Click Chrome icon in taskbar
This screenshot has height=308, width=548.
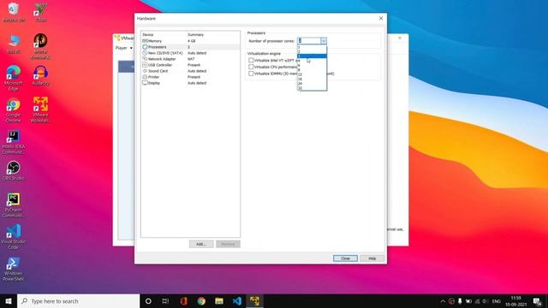(x=201, y=301)
